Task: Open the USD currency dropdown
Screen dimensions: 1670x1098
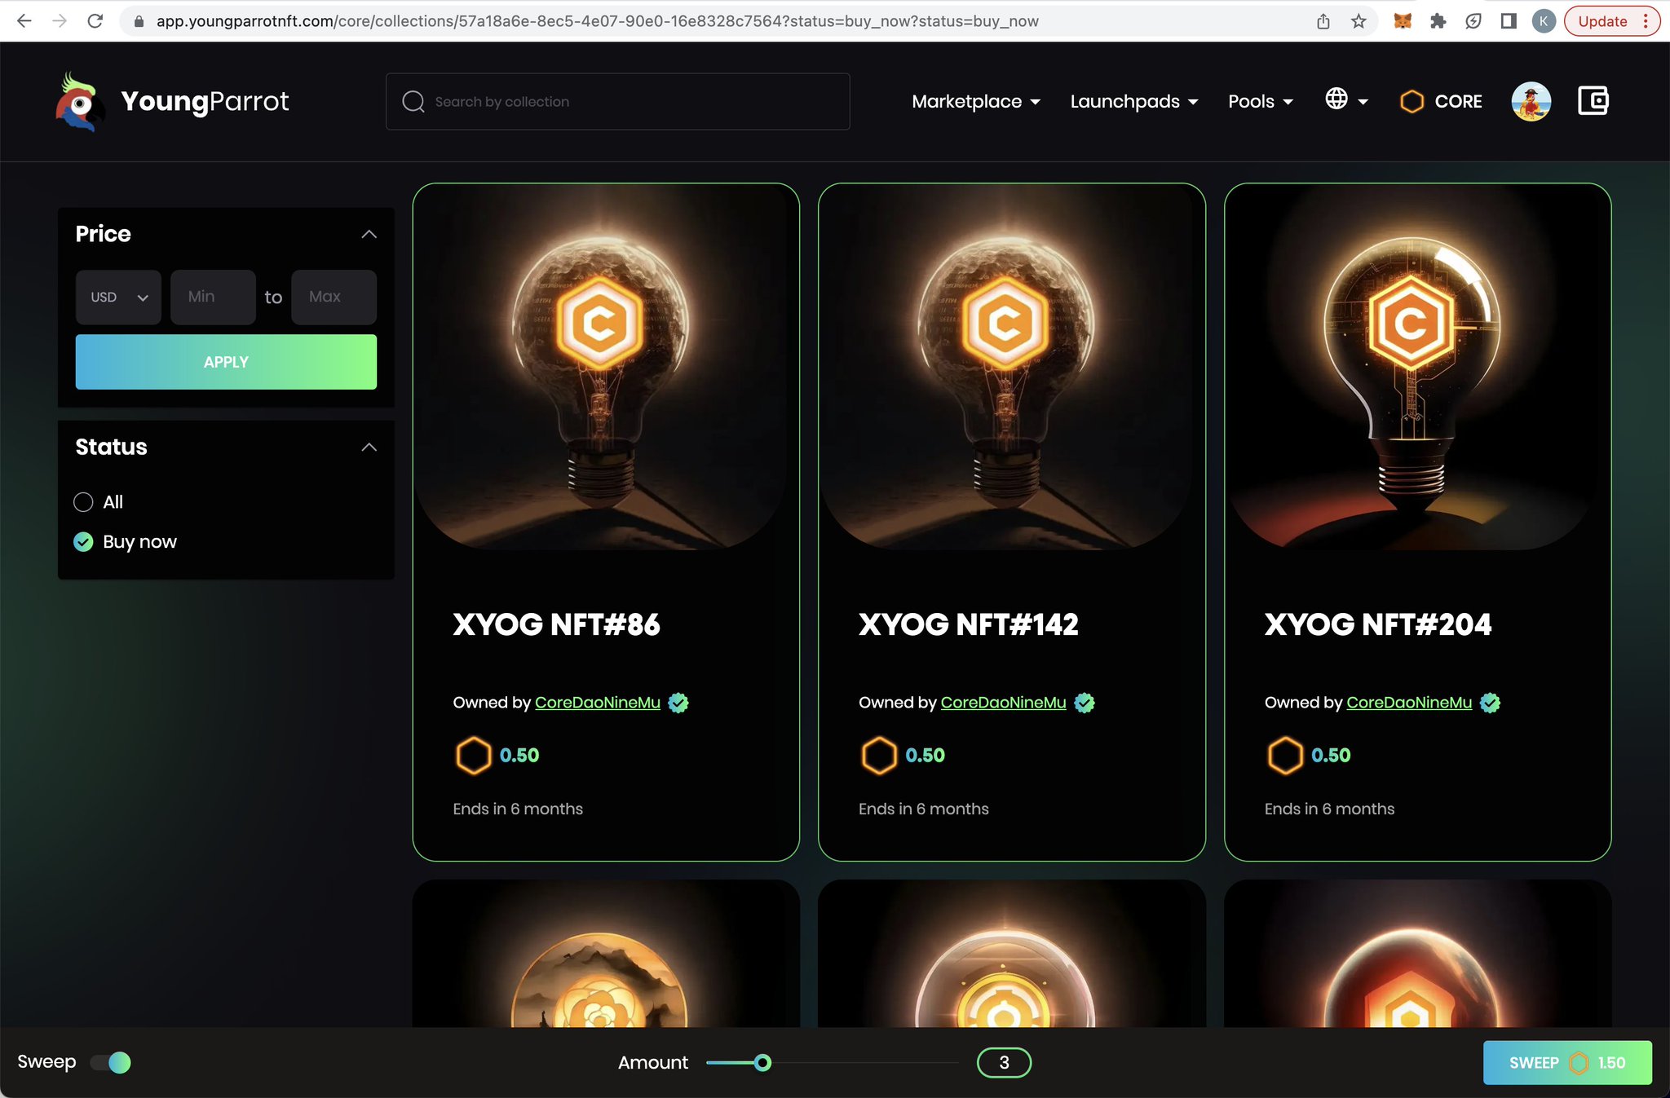Action: (118, 298)
